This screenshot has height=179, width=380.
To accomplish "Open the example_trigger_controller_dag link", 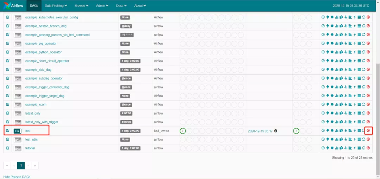I will (x=47, y=87).
